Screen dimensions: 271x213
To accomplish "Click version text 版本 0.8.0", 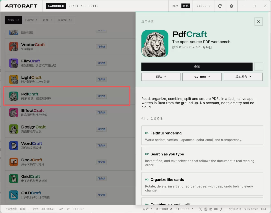I will pyautogui.click(x=179, y=47).
